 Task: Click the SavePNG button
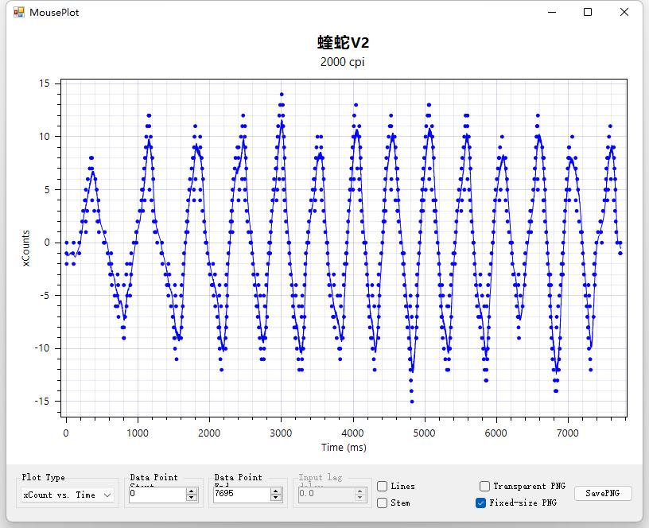[x=603, y=494]
